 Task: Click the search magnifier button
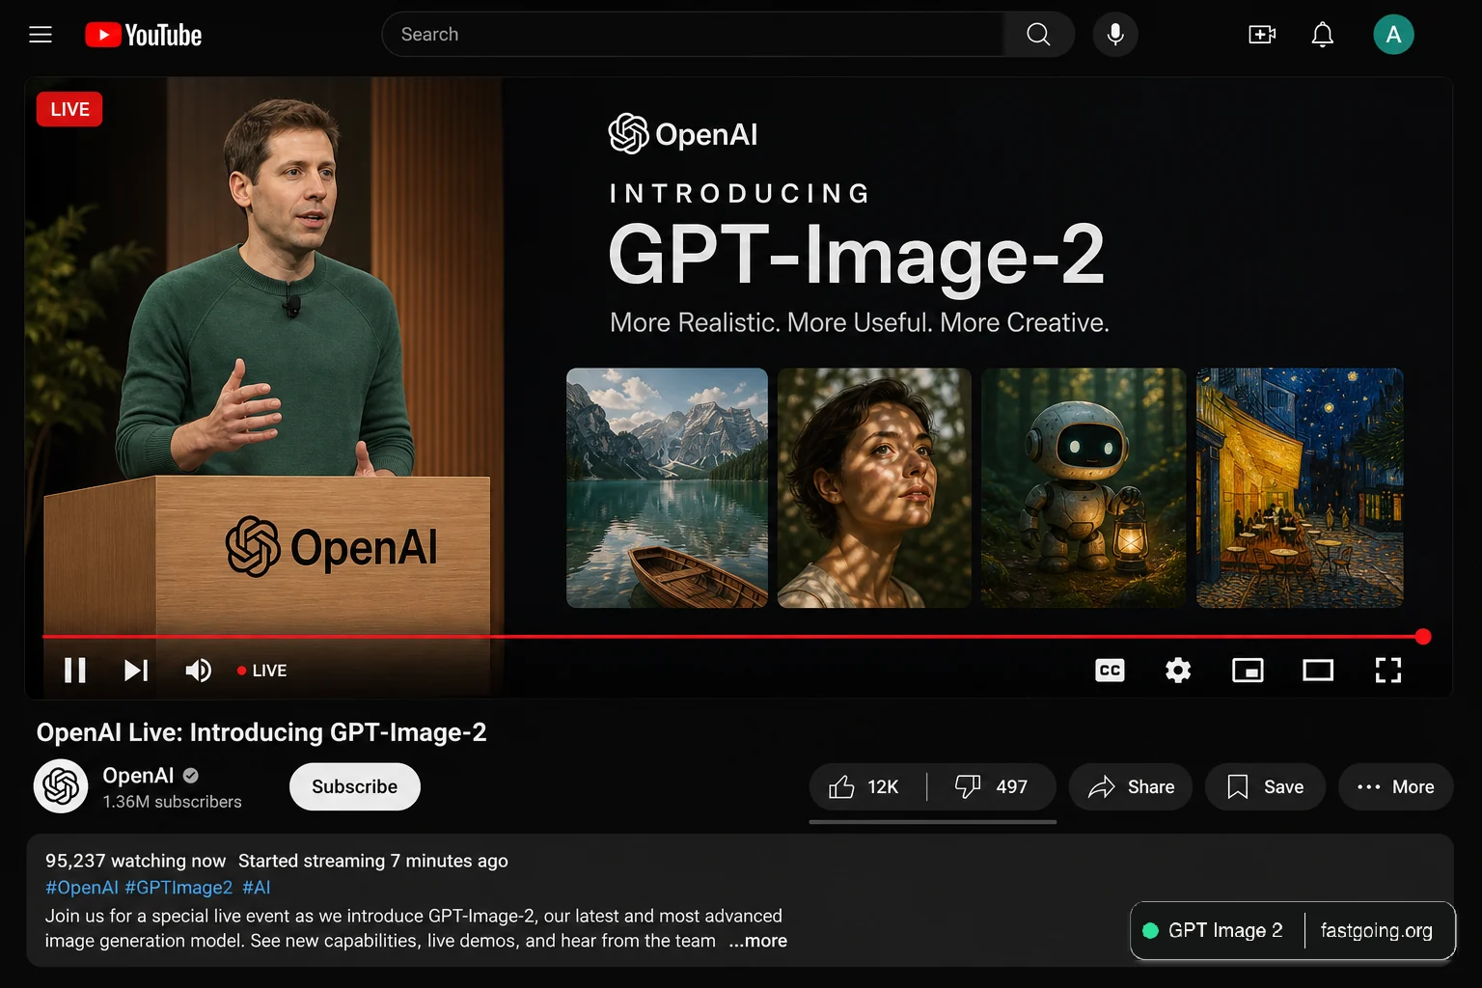click(x=1038, y=35)
